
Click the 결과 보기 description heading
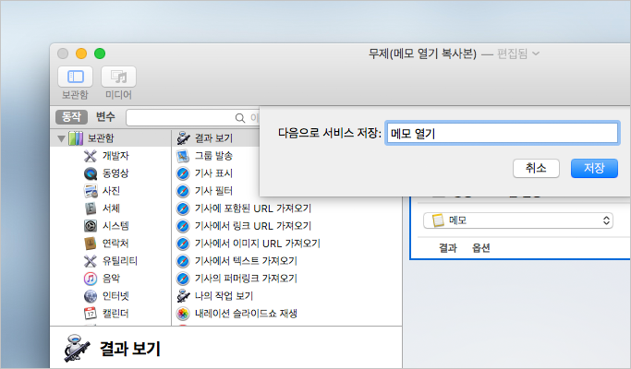[x=130, y=349]
